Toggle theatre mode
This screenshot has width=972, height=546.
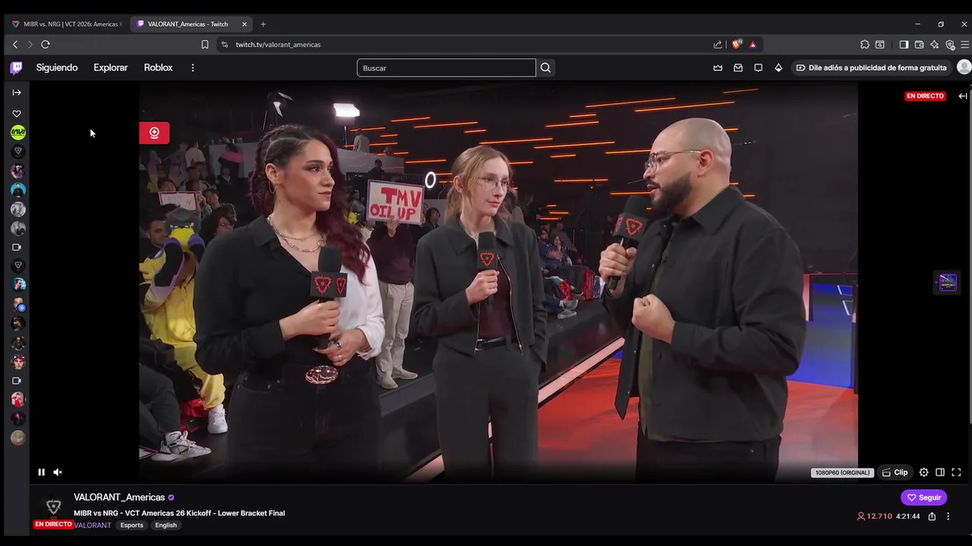(x=940, y=472)
